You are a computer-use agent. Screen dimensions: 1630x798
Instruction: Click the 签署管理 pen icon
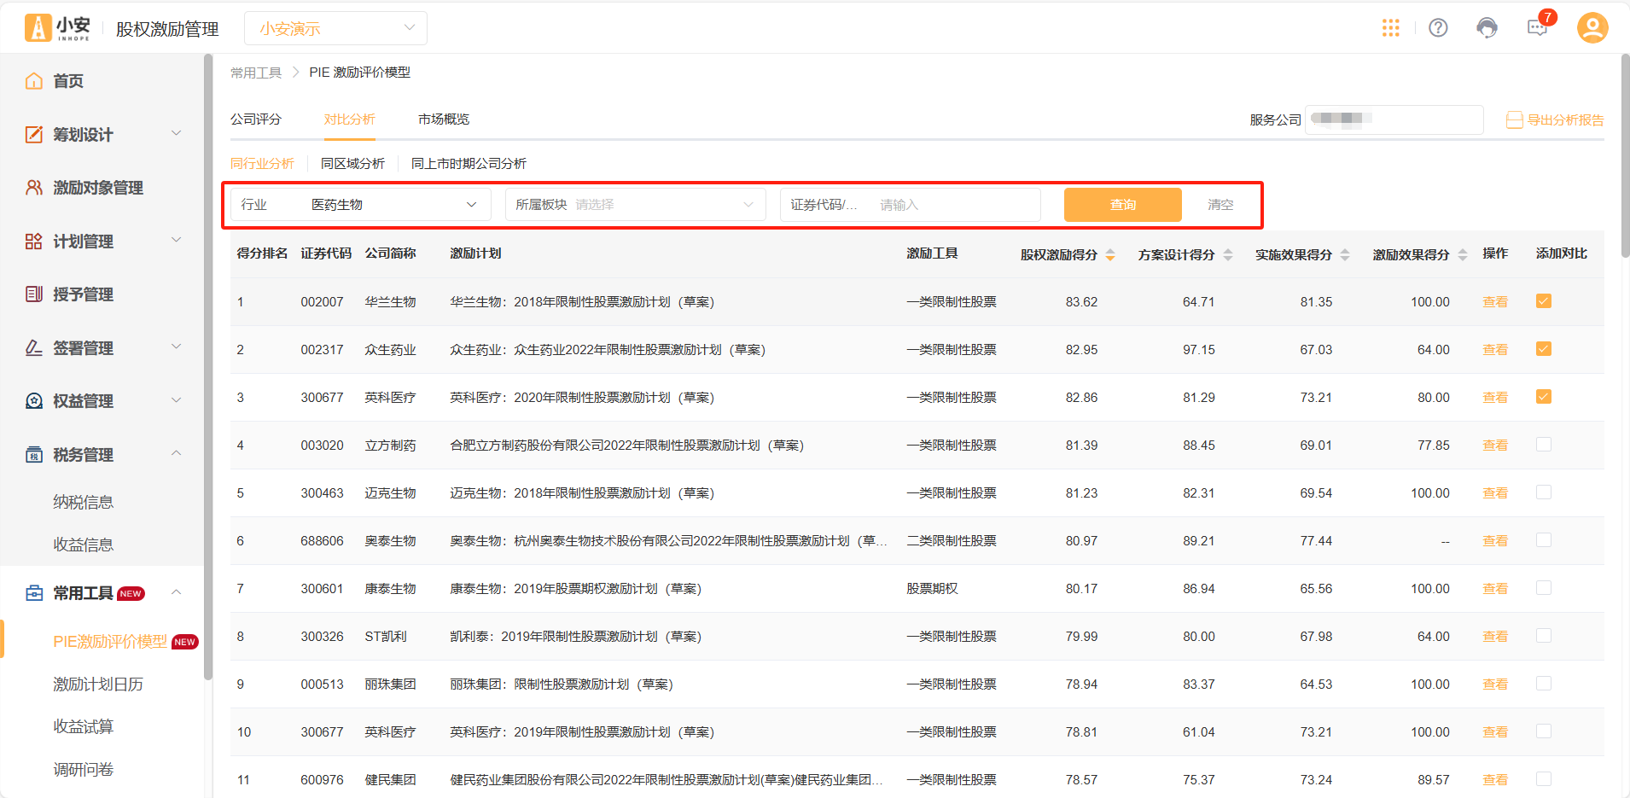(34, 348)
